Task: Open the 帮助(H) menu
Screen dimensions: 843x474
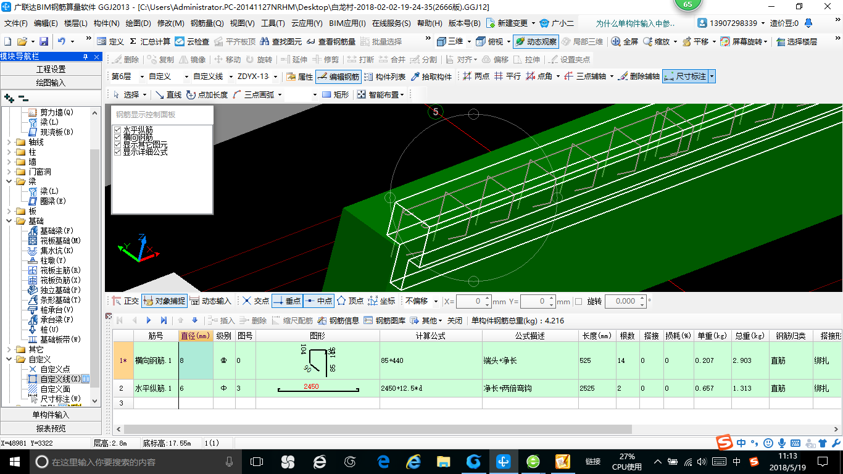Action: click(430, 23)
